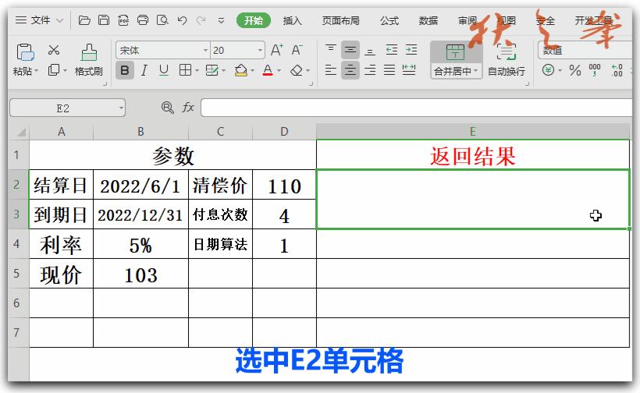Open the font size 20 dropdown
This screenshot has width=640, height=393.
click(x=260, y=51)
